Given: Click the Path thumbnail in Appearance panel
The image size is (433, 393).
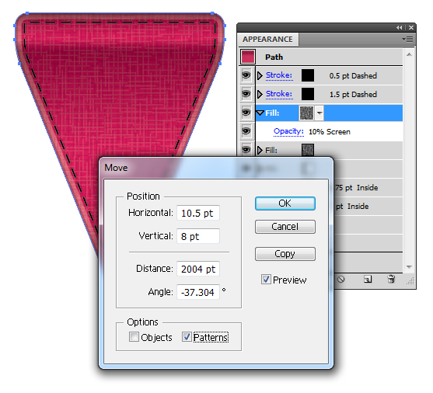Looking at the screenshot, I should (247, 57).
